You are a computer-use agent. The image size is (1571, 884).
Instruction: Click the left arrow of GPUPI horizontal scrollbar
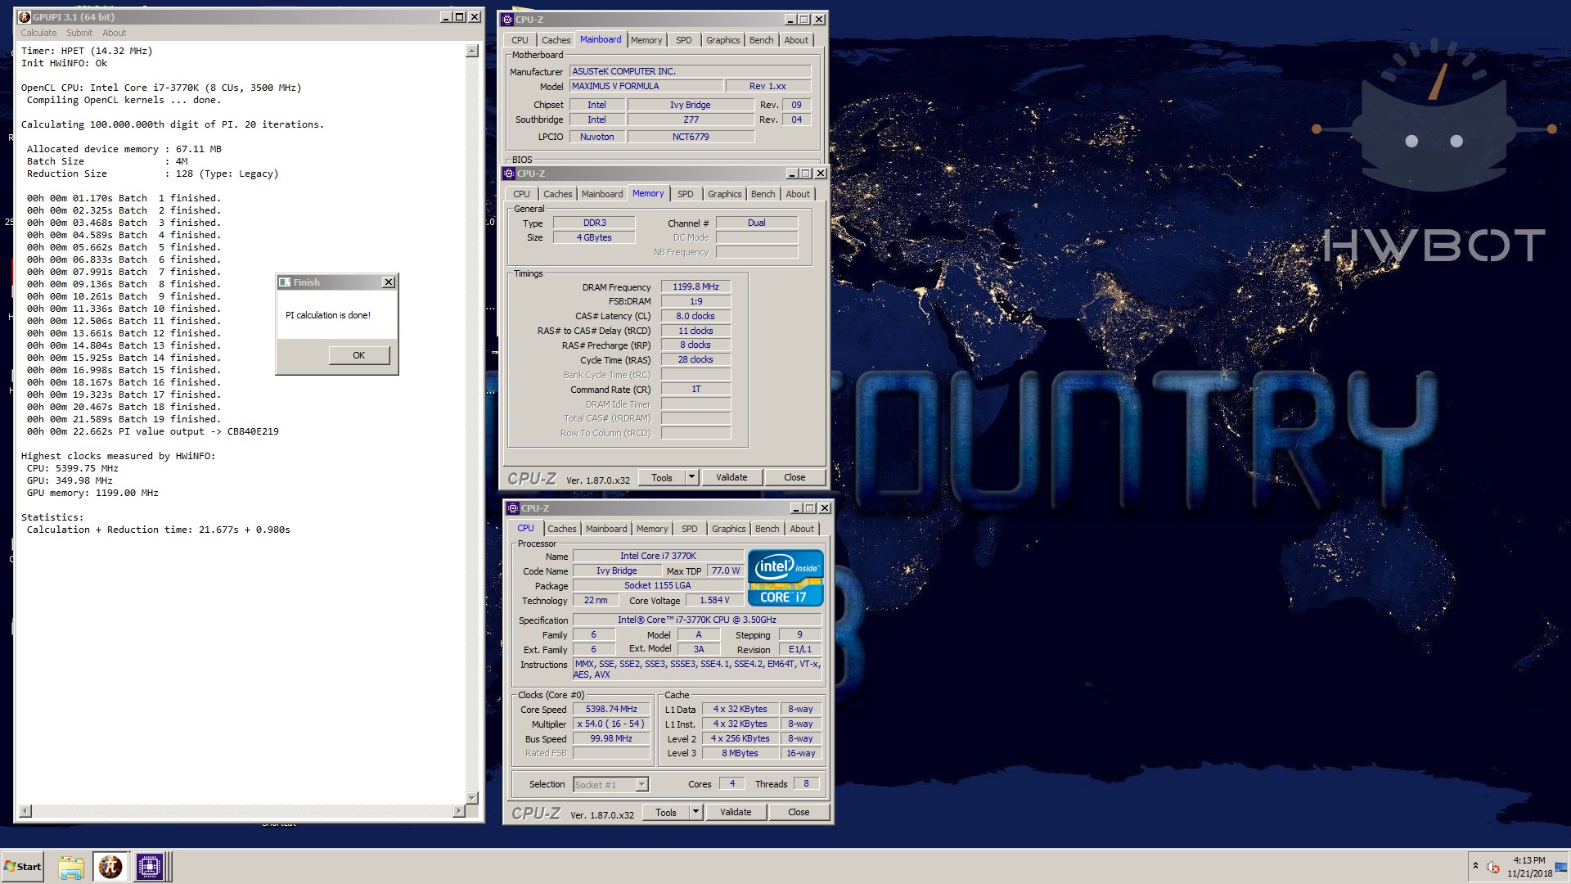25,811
